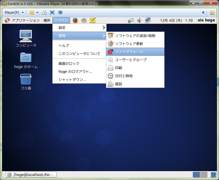219x180 pixels.
Task: Open ソフトウェアの追加/削除
Action: [x=135, y=36]
